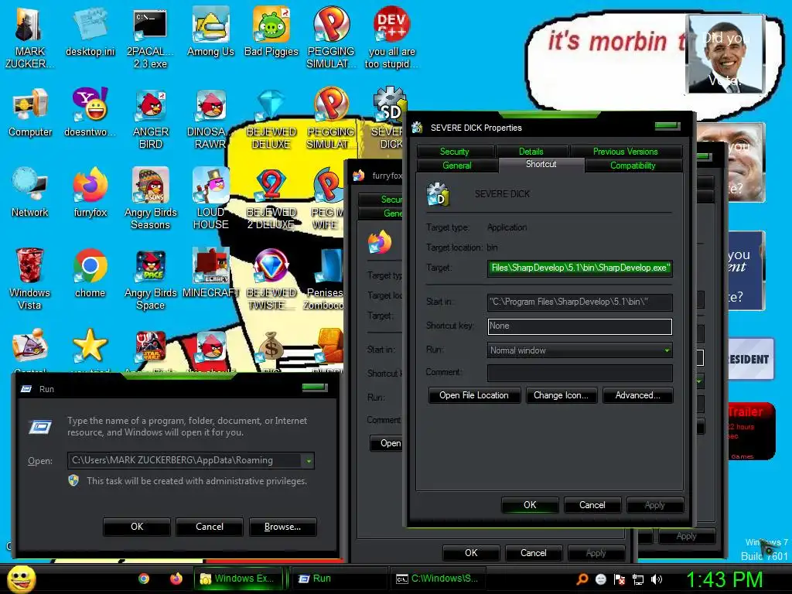
Task: Click OK in the Run dialog
Action: pyautogui.click(x=137, y=526)
